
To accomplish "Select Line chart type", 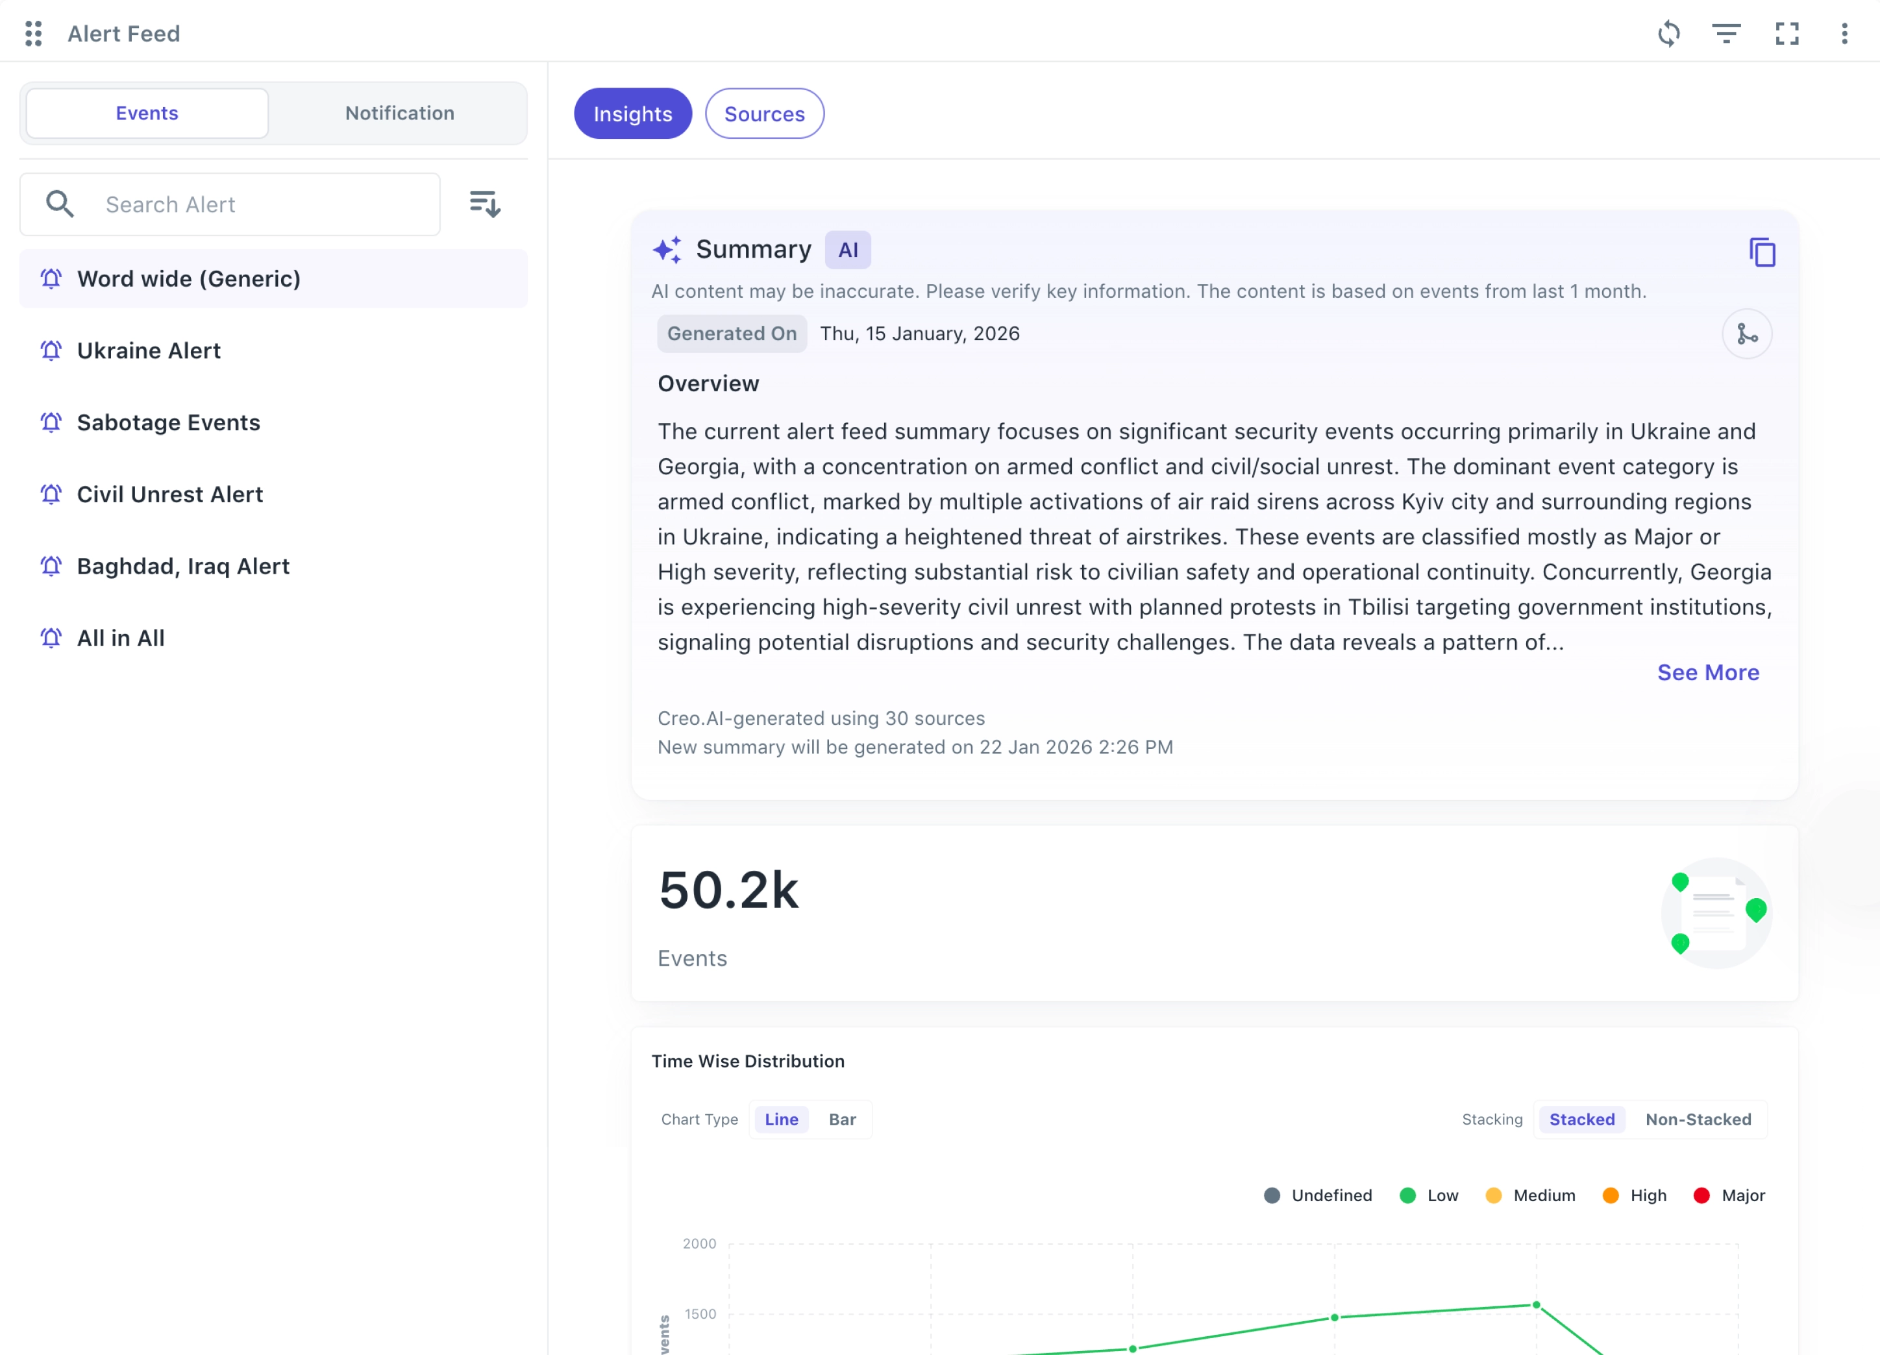I will point(781,1119).
